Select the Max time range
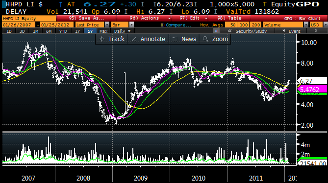 coord(103,31)
